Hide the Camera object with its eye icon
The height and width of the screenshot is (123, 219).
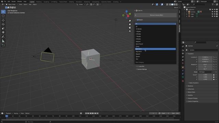point(215,12)
